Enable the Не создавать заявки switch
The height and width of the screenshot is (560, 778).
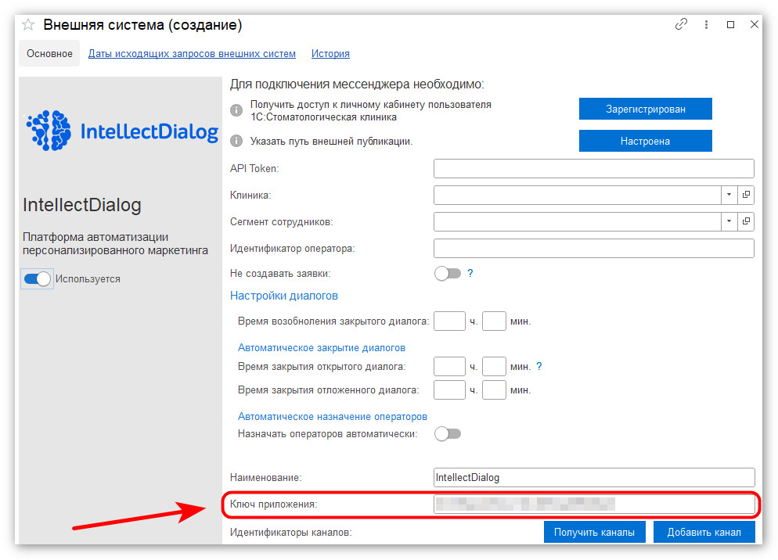tap(448, 273)
